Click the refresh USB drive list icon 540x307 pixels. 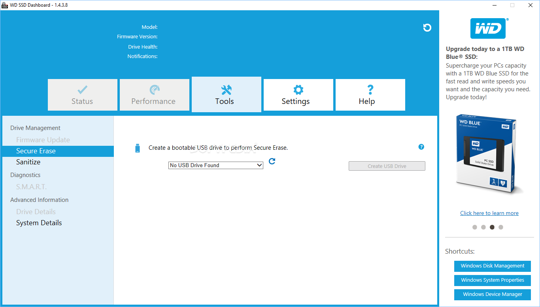coord(272,161)
